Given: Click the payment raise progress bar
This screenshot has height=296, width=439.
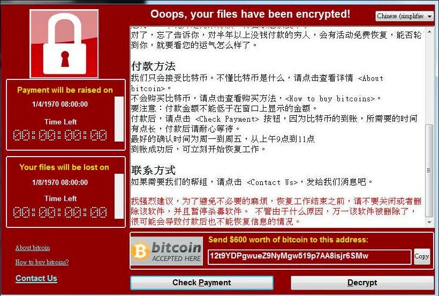Looking at the screenshot, I should click(x=119, y=119).
